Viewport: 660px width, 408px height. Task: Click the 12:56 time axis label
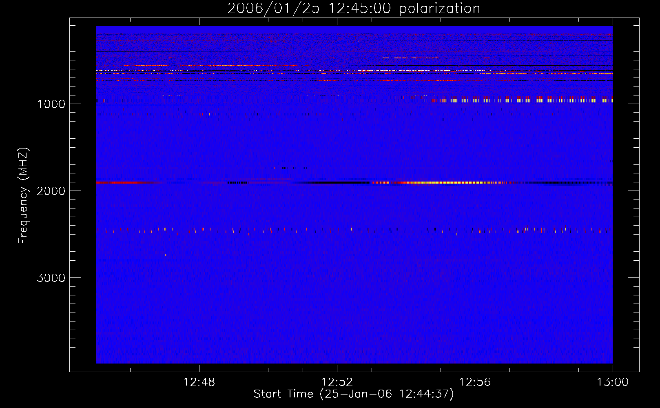click(475, 382)
